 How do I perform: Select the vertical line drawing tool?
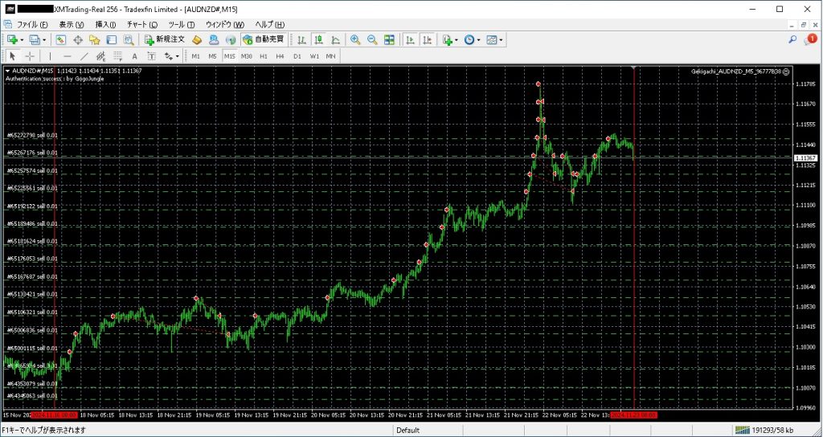coord(50,56)
